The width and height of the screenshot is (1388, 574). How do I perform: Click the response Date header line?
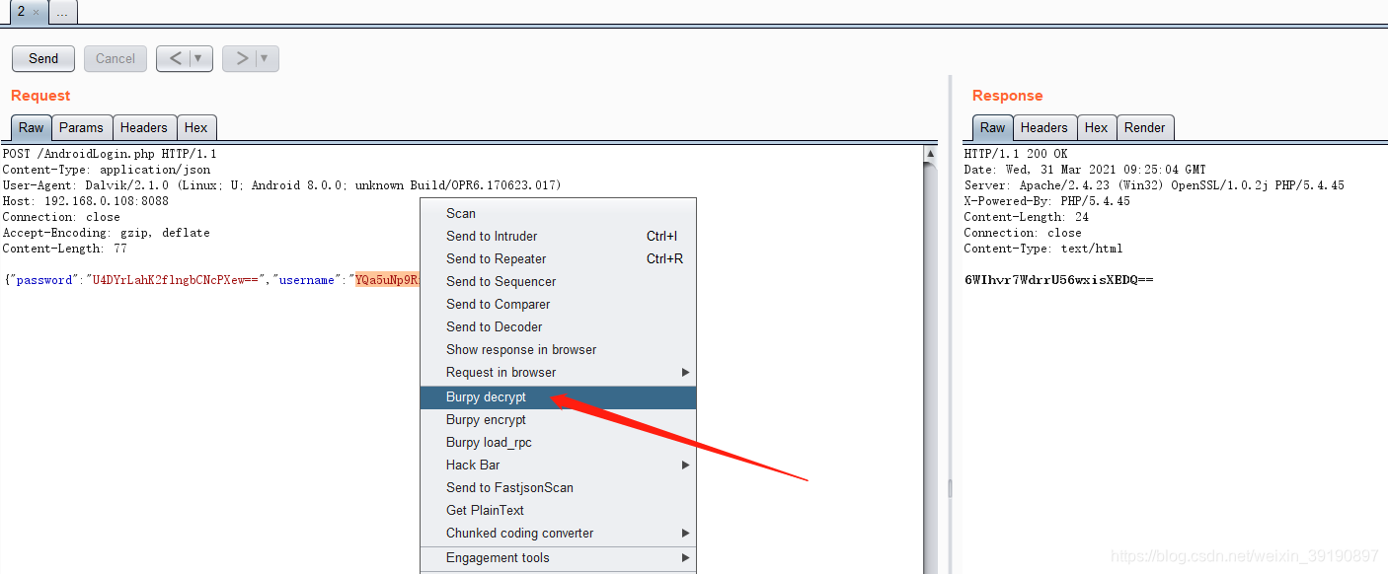click(x=1085, y=170)
